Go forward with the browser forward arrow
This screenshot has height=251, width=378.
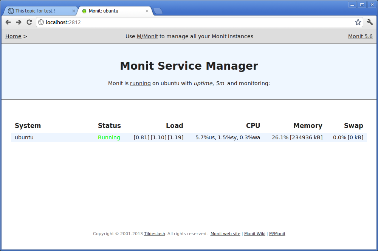[19, 22]
